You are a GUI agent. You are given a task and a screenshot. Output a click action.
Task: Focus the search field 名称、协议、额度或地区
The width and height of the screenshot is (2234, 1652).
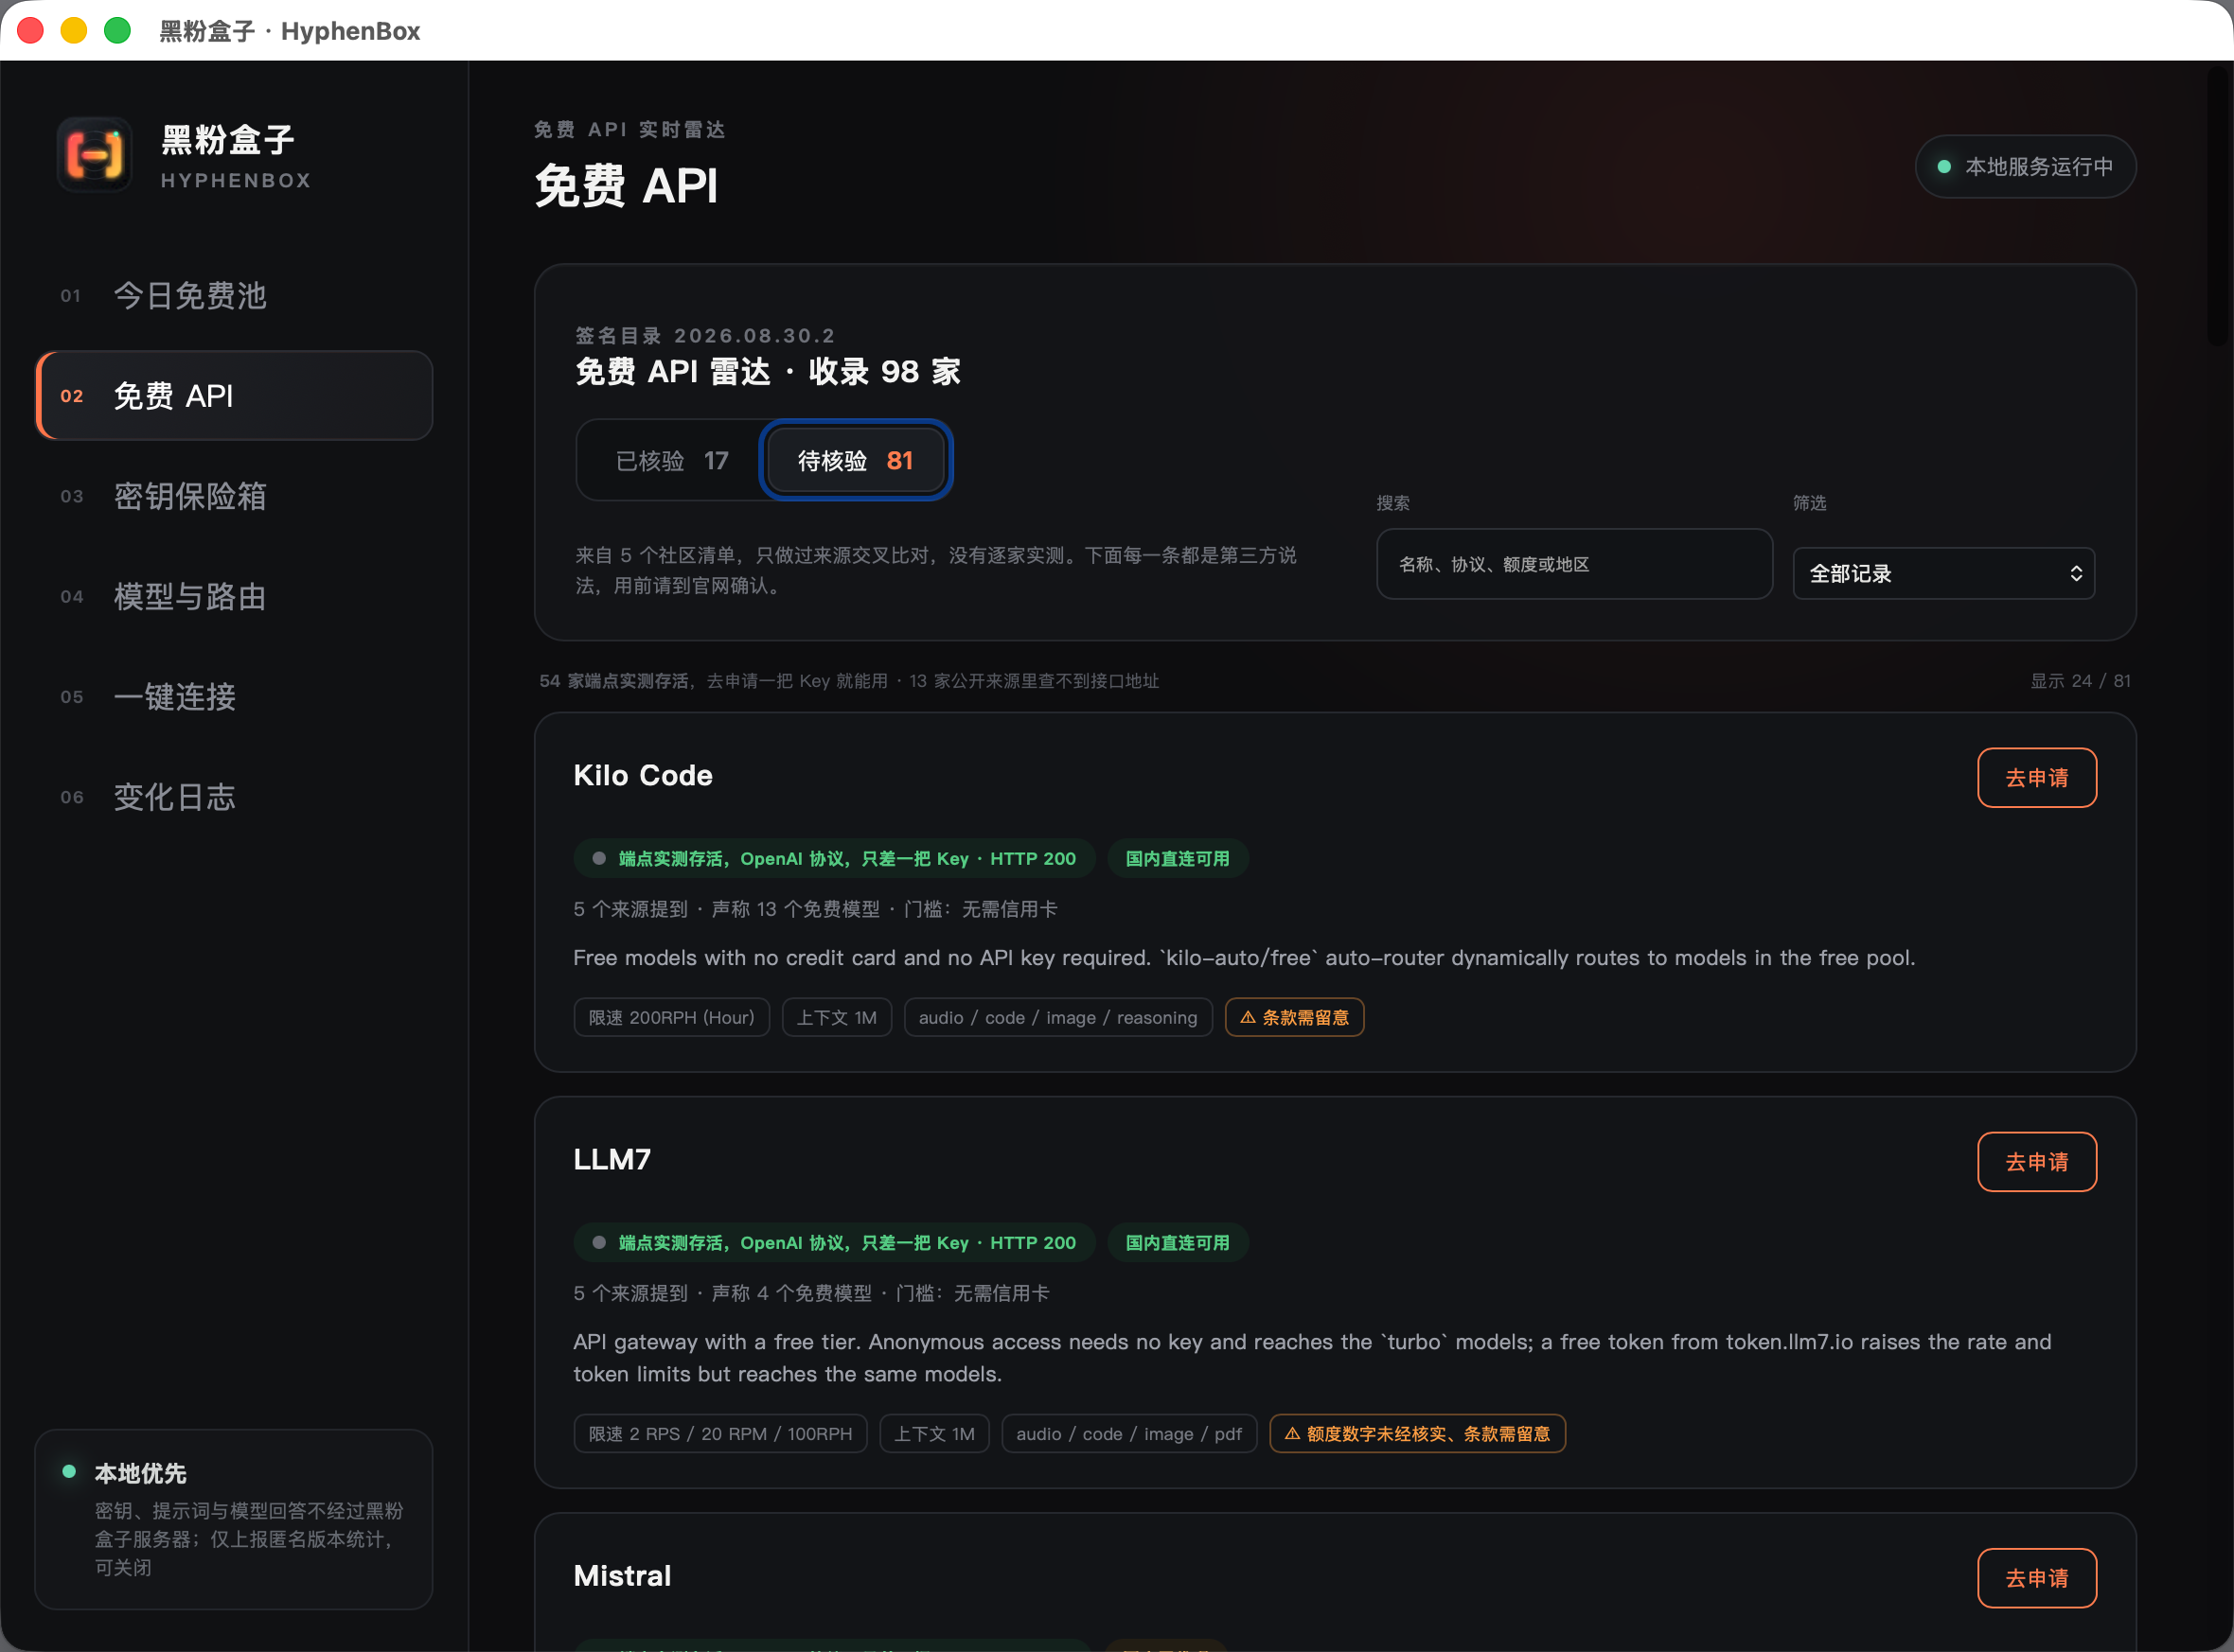tap(1573, 564)
